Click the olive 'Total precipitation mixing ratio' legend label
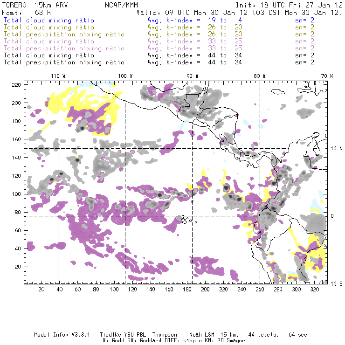The height and width of the screenshot is (345, 345). (64, 34)
